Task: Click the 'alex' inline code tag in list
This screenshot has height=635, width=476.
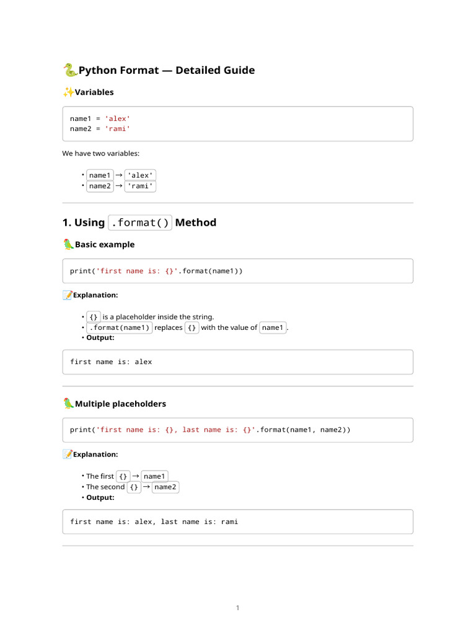Action: tap(140, 175)
